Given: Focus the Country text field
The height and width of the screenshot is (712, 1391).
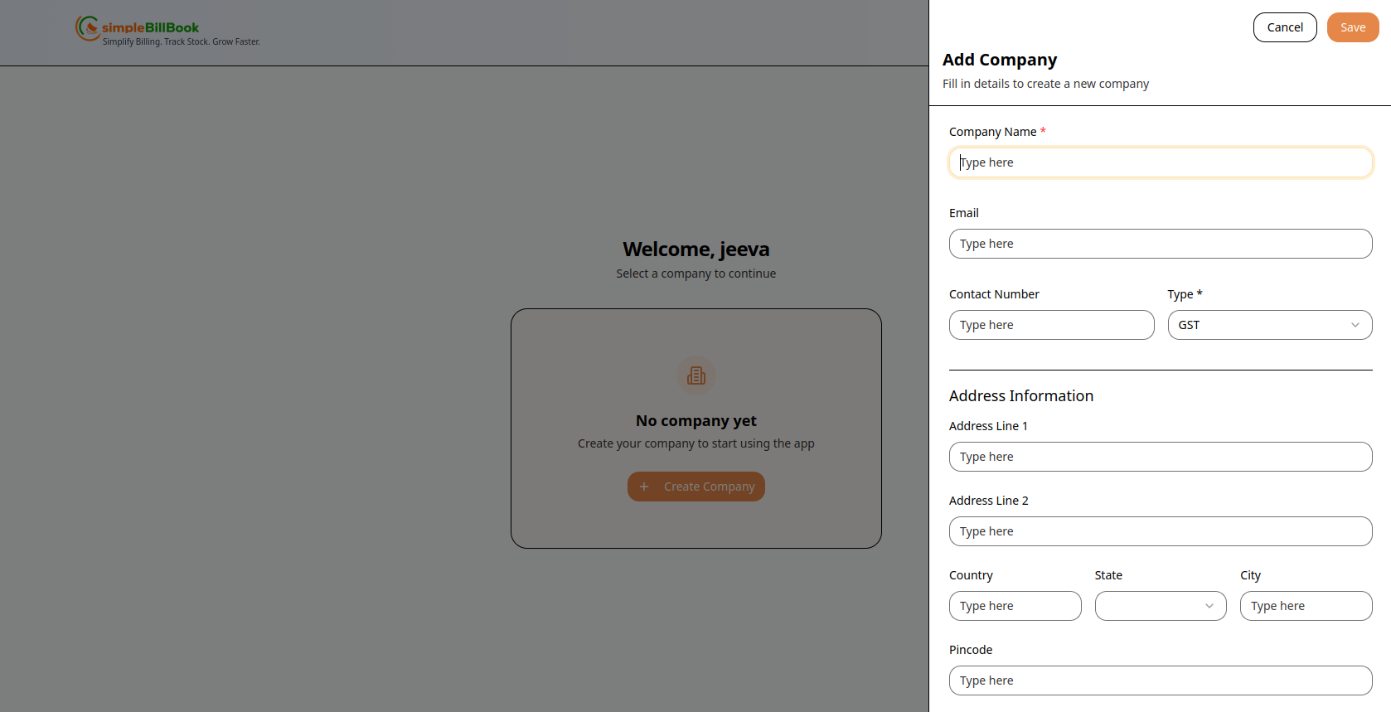Looking at the screenshot, I should coord(1015,606).
